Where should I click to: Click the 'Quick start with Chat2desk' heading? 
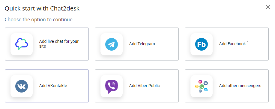click(x=42, y=8)
